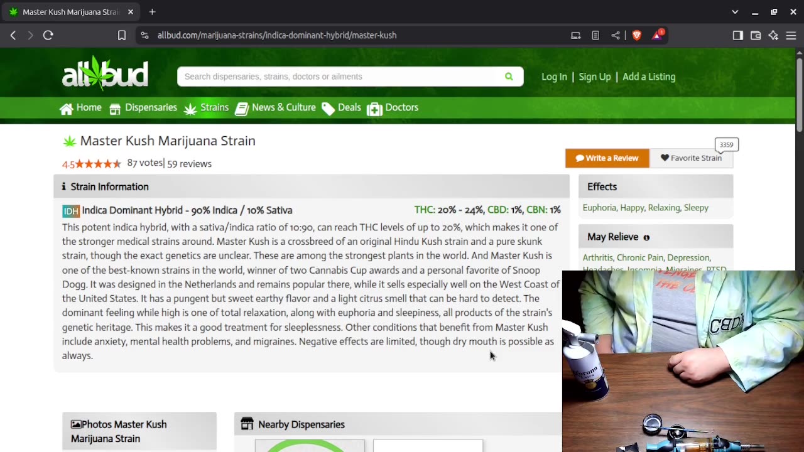Go back to the previous page

13,35
